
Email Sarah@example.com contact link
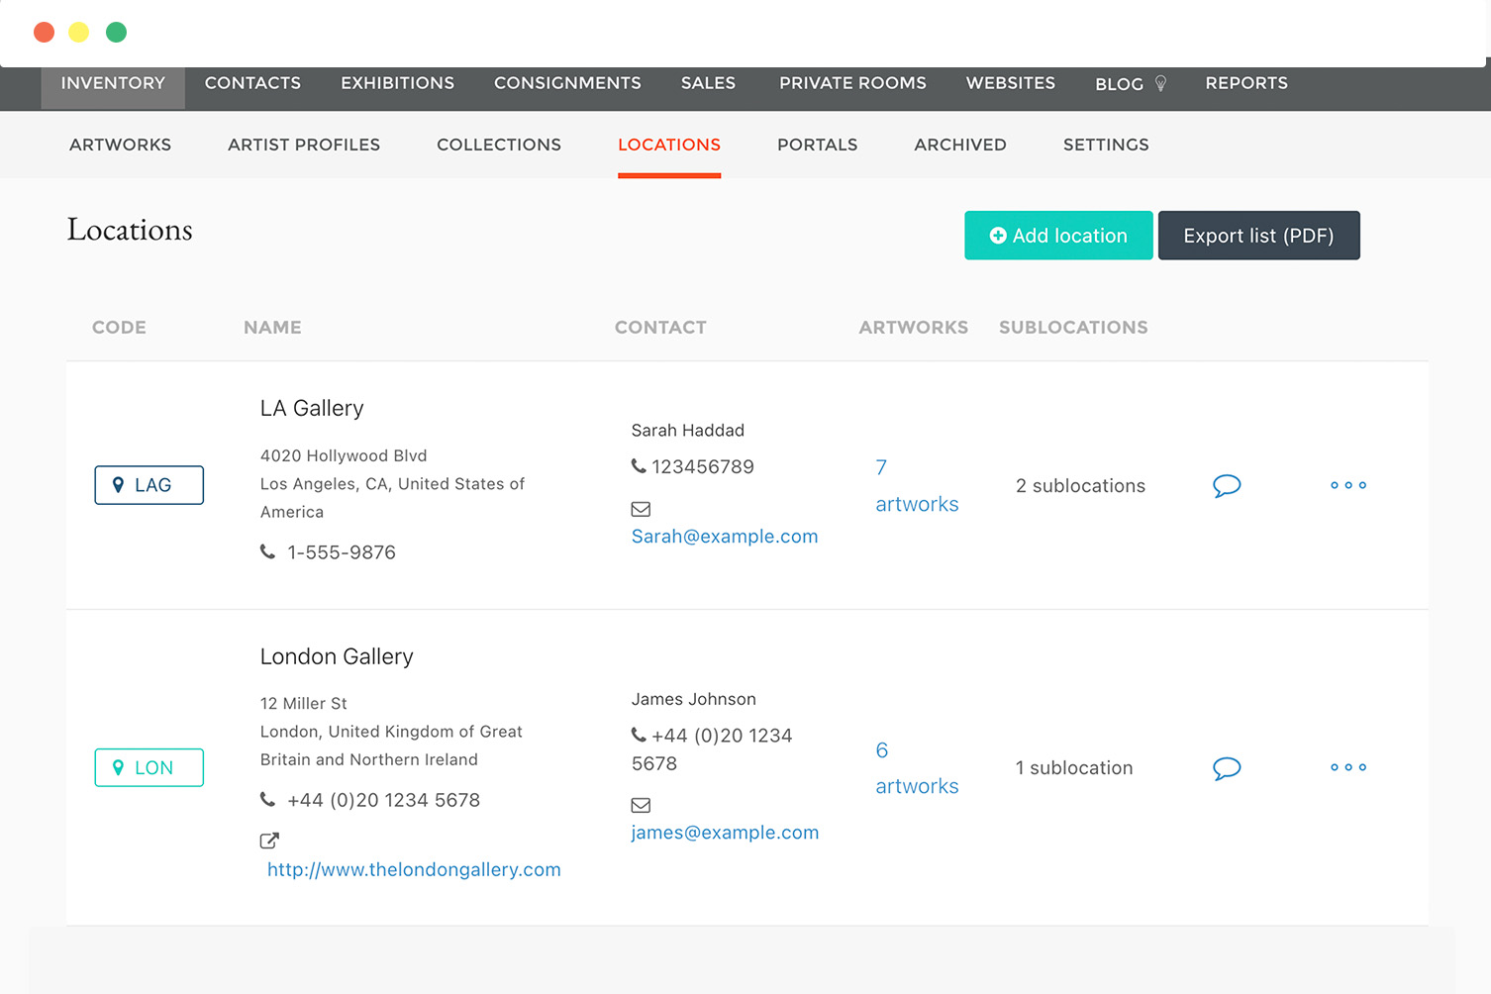click(725, 537)
